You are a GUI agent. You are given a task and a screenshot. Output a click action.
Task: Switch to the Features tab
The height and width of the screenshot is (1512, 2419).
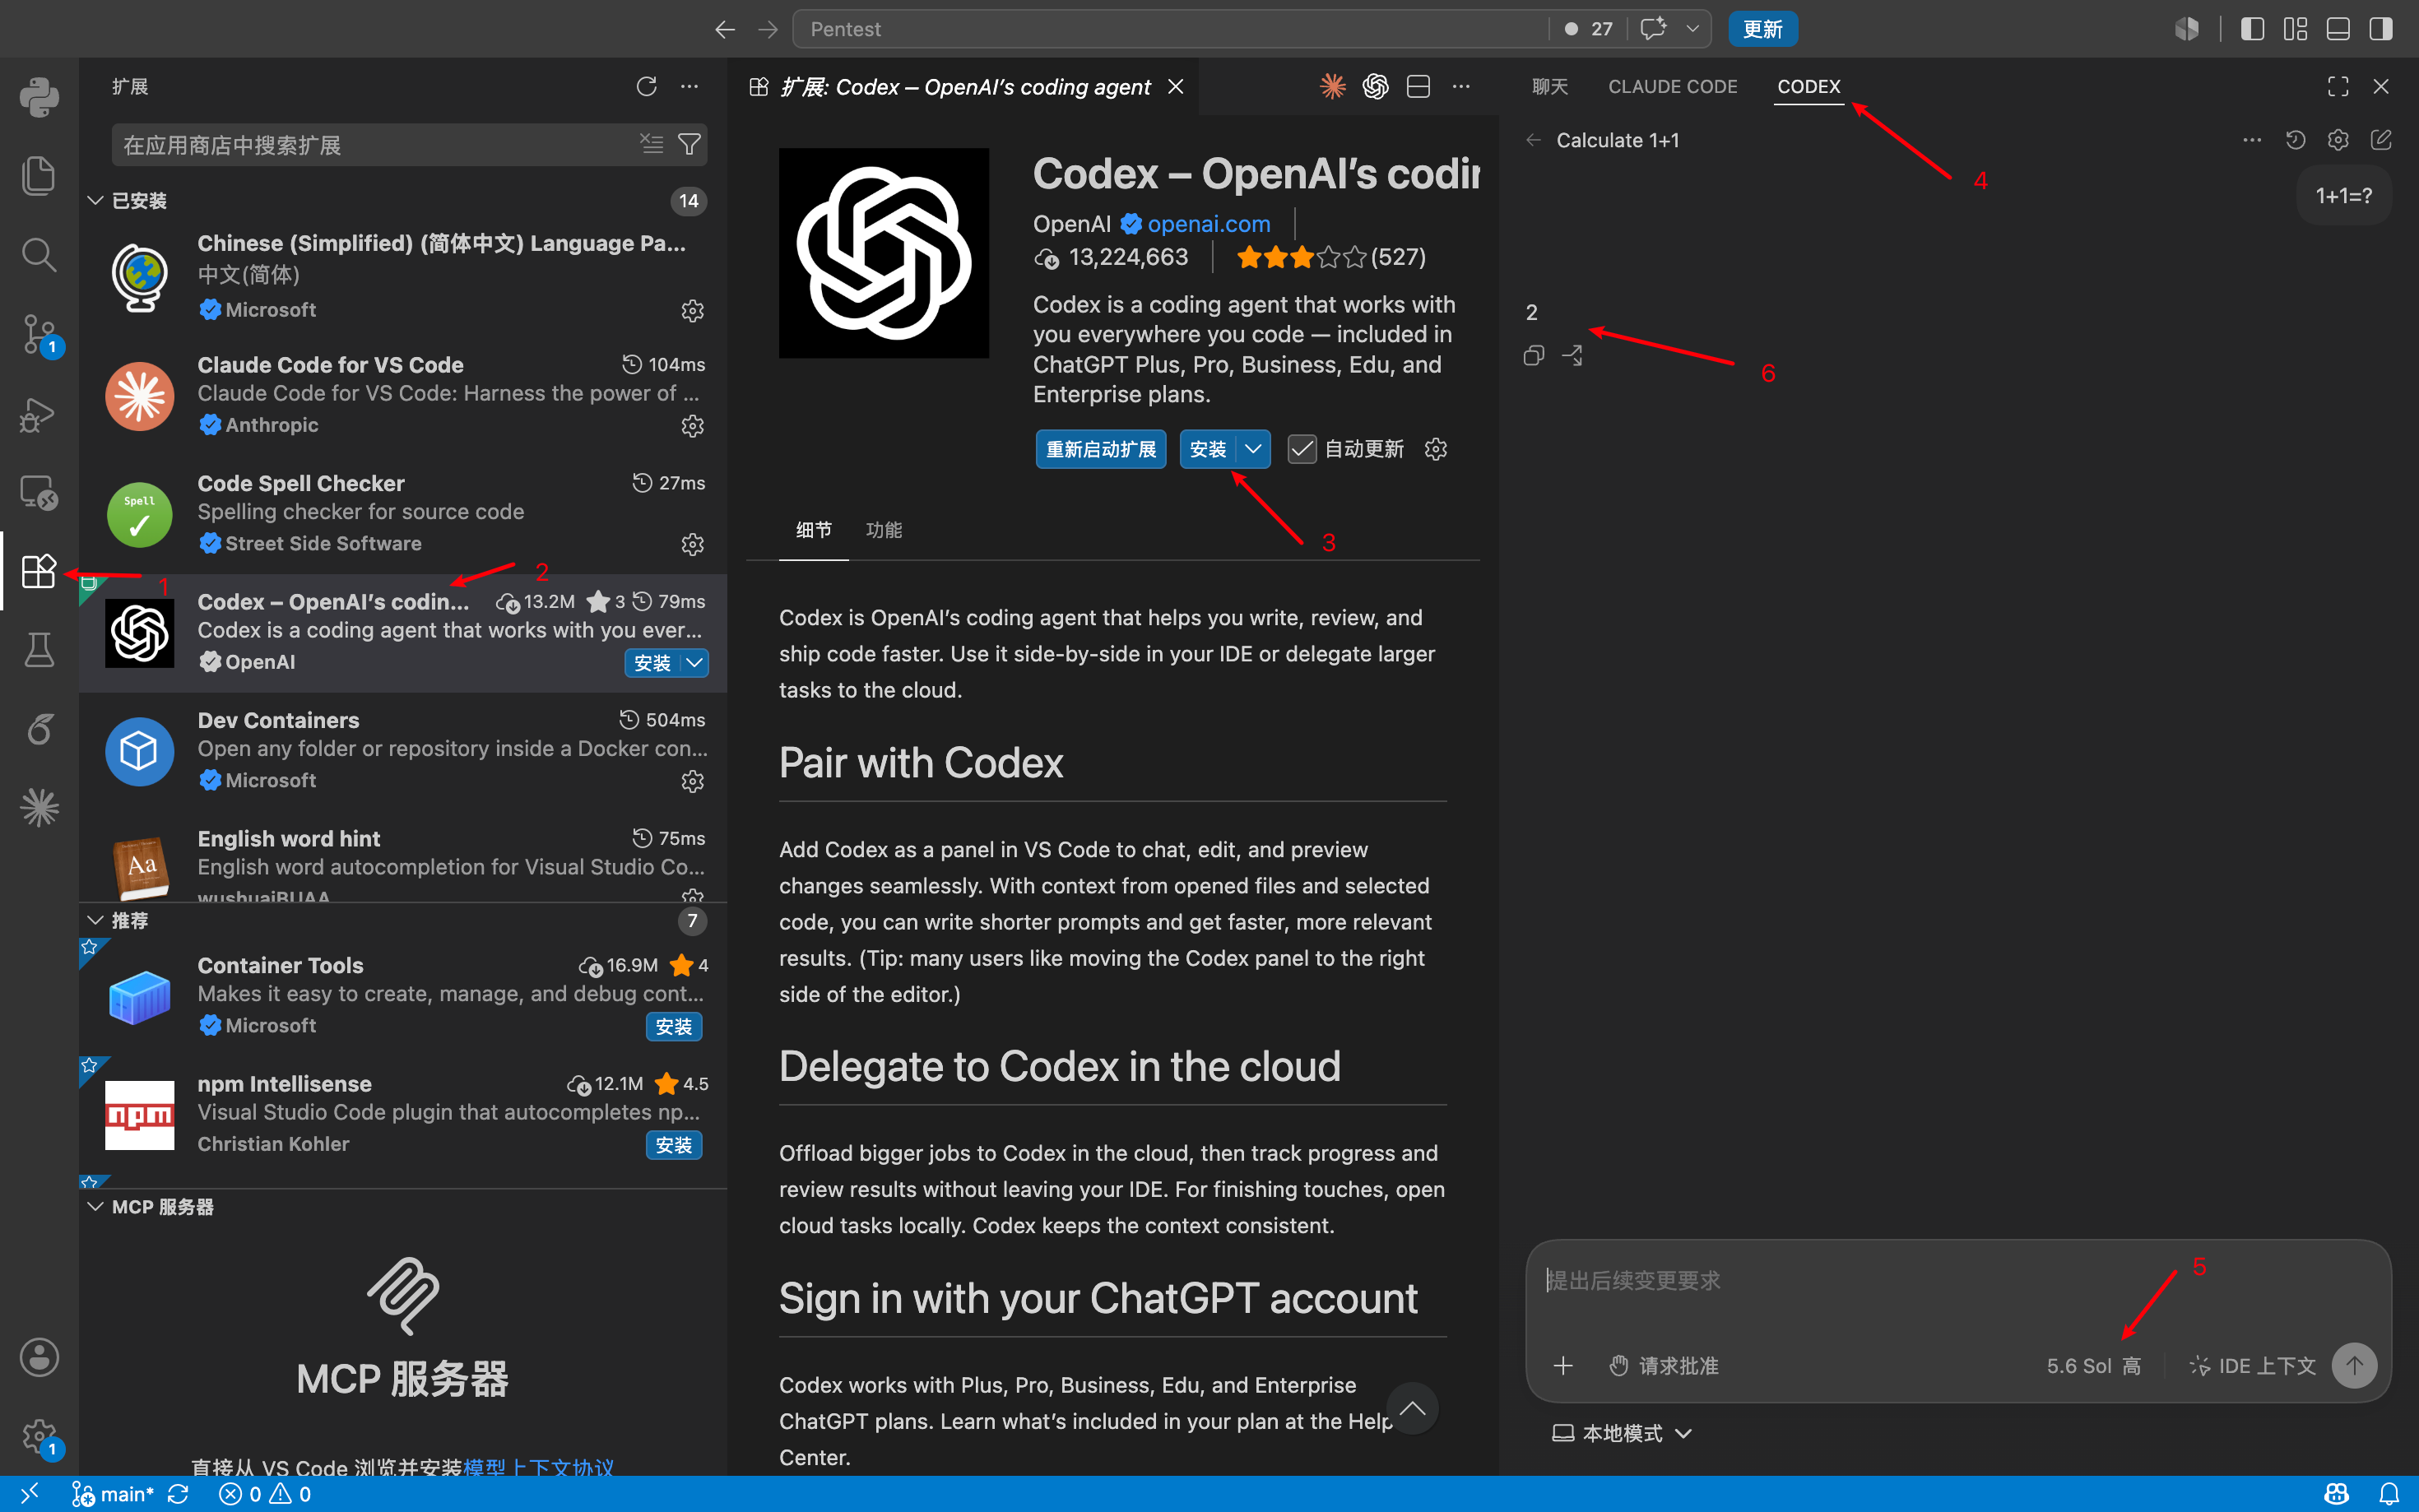(884, 530)
